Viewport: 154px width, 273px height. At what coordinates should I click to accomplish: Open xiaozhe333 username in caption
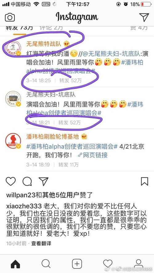[24, 206]
